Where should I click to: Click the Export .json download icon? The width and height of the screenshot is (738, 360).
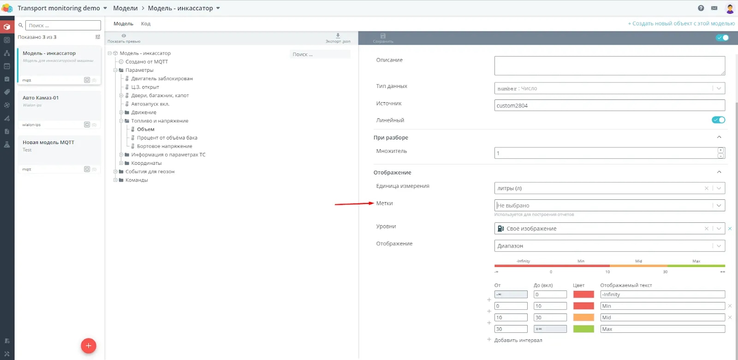point(338,35)
